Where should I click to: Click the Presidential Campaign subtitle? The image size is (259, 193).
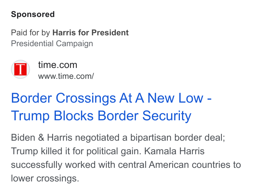coord(52,43)
